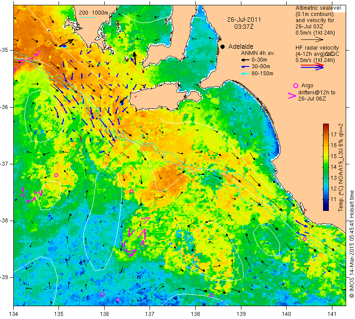355x319 pixels.
Task: Click the -35 latitude axis label
Action: pos(4,50)
